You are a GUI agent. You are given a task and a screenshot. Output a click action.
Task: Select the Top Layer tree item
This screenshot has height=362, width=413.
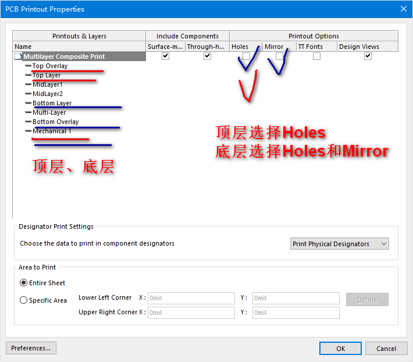pos(47,75)
